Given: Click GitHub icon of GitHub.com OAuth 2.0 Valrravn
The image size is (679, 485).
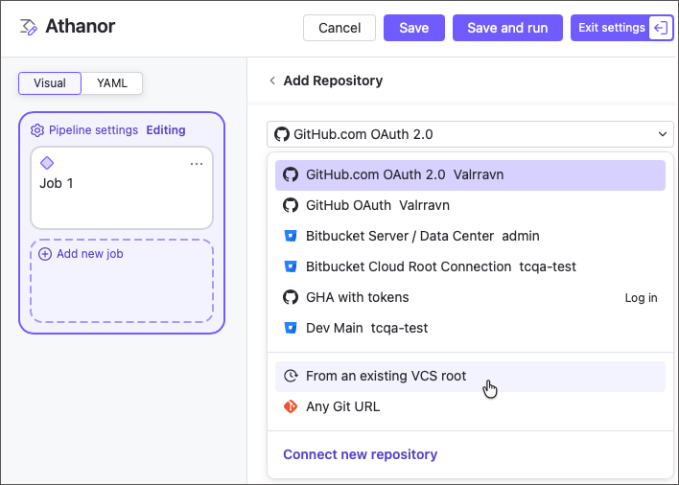Looking at the screenshot, I should coord(291,174).
